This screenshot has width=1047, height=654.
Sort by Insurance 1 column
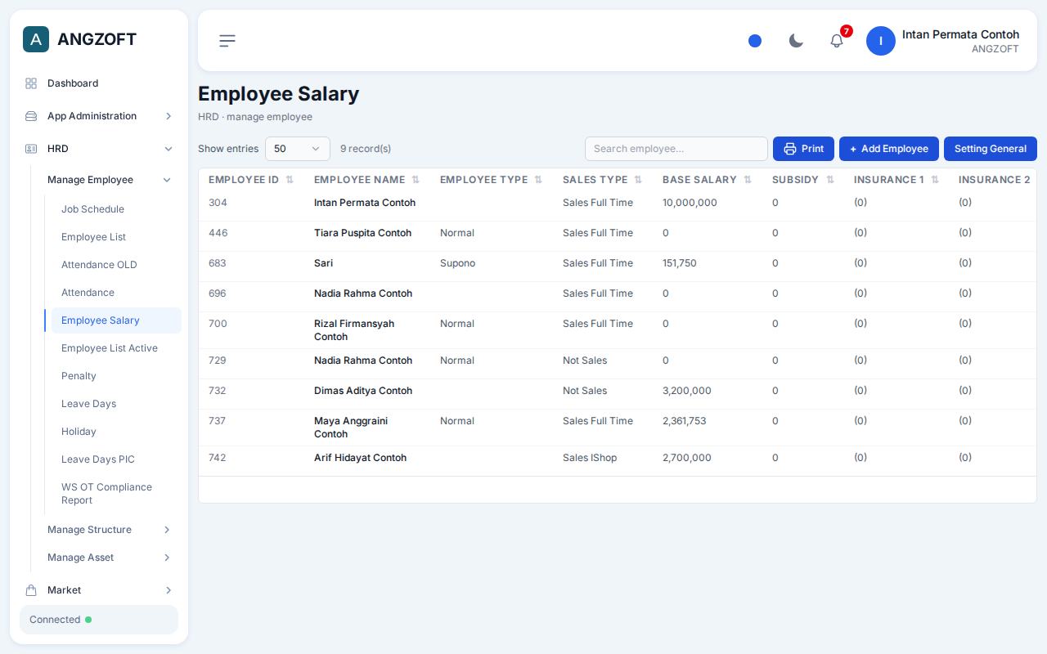[x=935, y=180]
